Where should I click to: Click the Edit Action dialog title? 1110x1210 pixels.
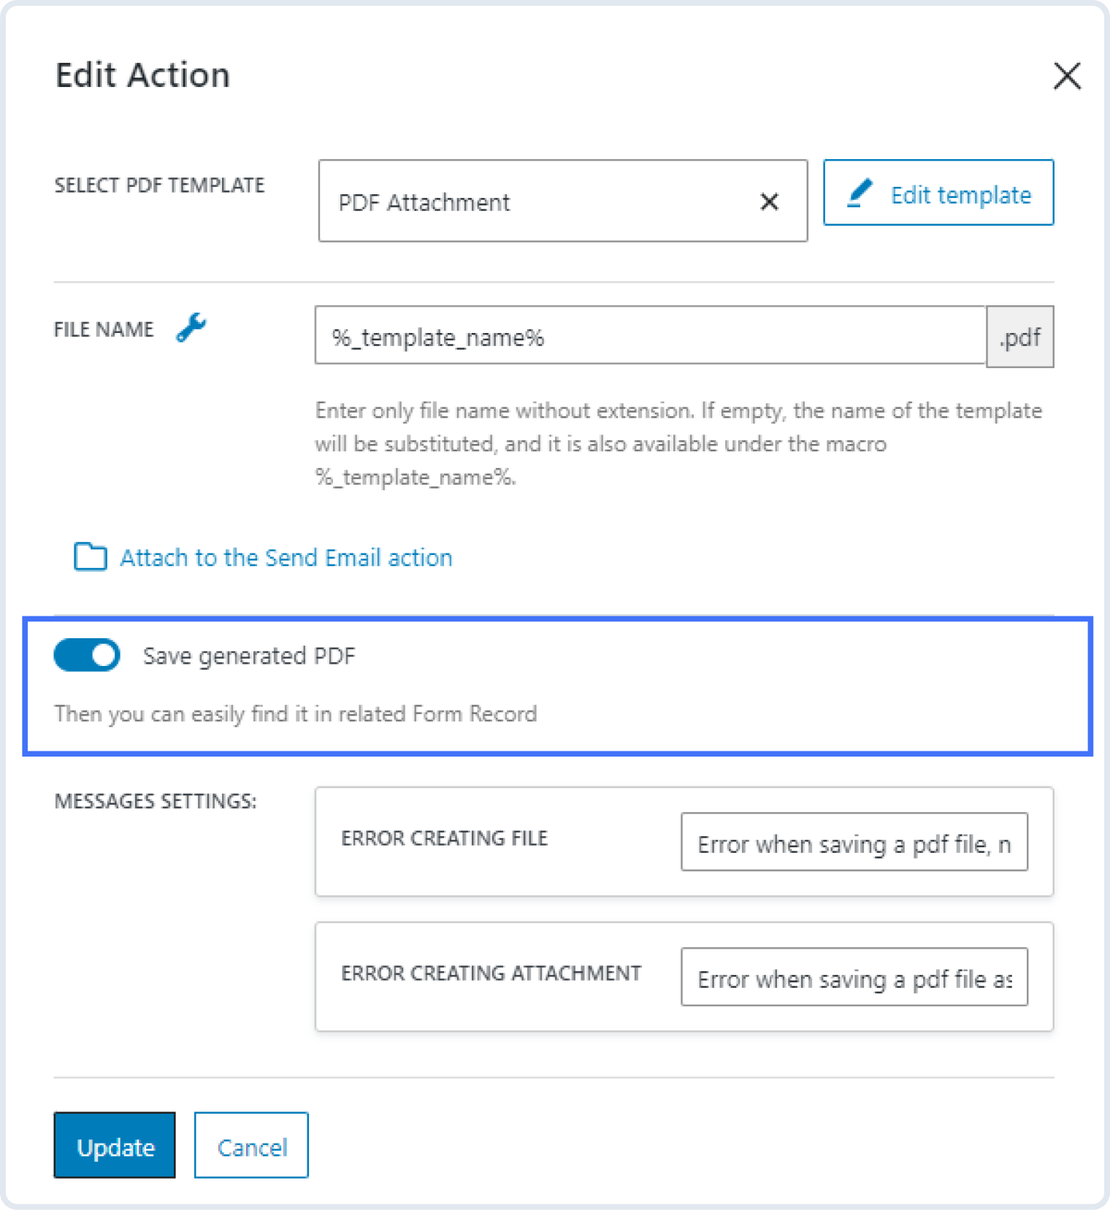(142, 74)
